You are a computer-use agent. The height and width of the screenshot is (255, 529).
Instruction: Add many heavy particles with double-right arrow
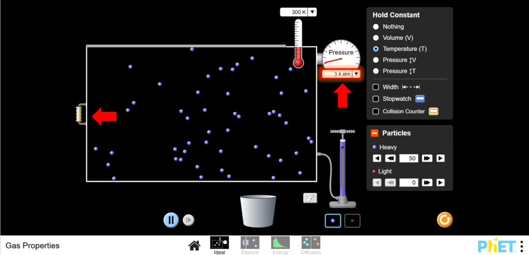tap(427, 158)
